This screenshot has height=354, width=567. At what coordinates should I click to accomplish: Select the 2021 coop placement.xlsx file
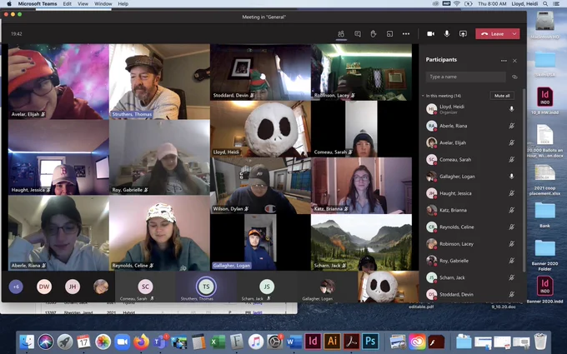[544, 180]
